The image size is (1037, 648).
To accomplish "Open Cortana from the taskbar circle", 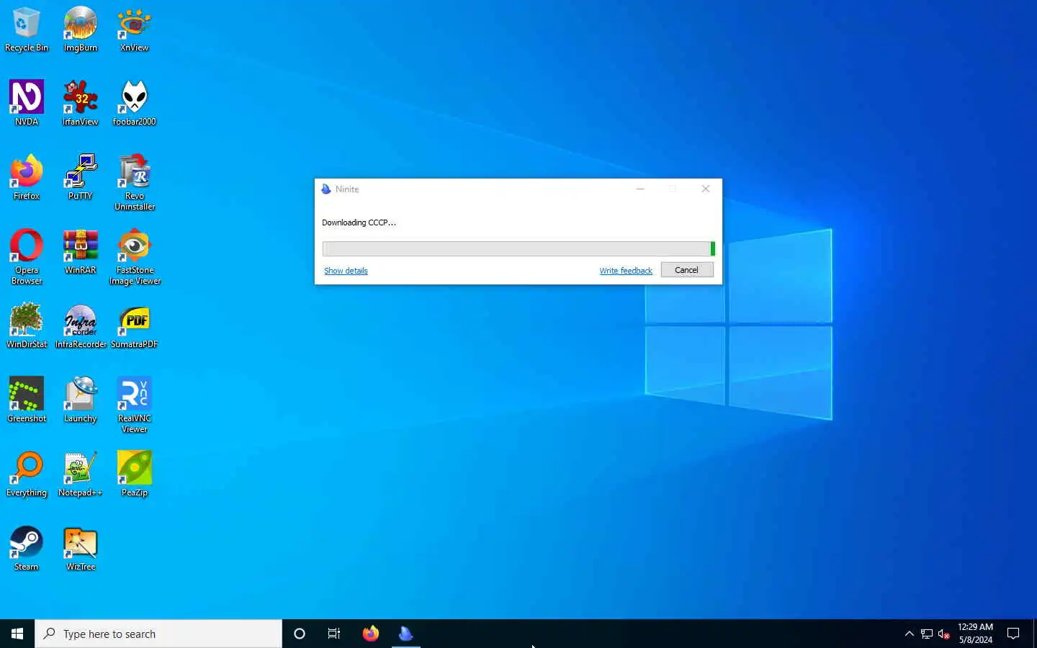I will coord(300,634).
